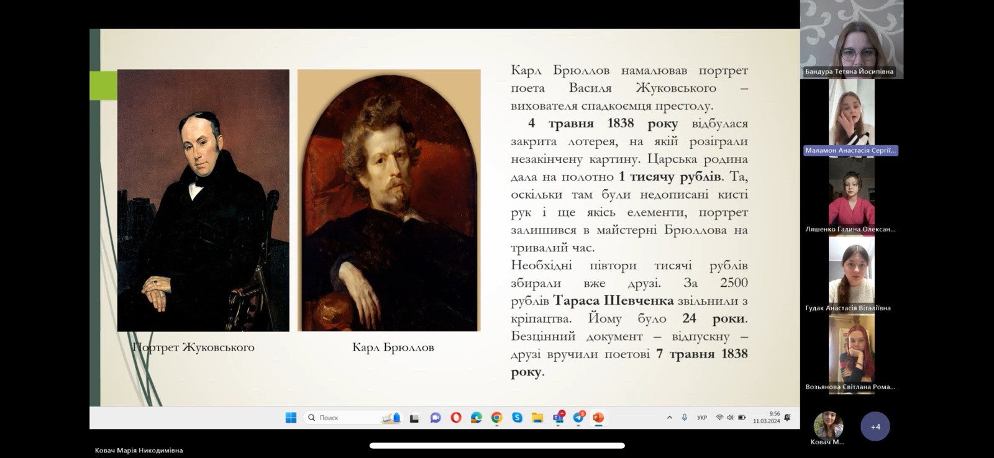This screenshot has height=458, width=994.
Task: Open Microsoft Edge from the taskbar
Action: (x=476, y=418)
